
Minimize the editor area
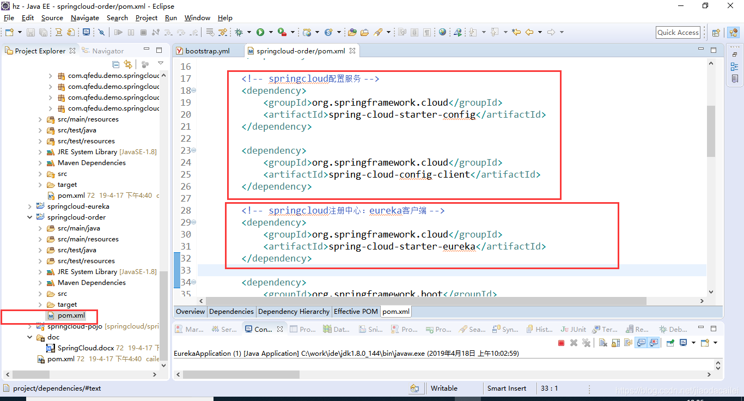(x=701, y=49)
